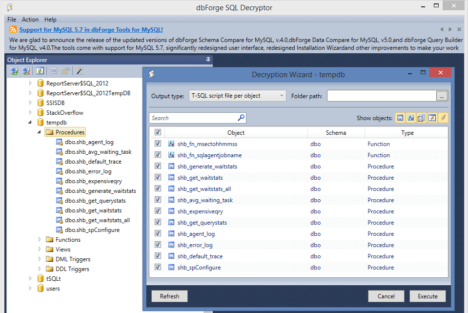This screenshot has width=468, height=313.
Task: Click the Disconnect server icon in Object Explorer
Action: (x=26, y=71)
